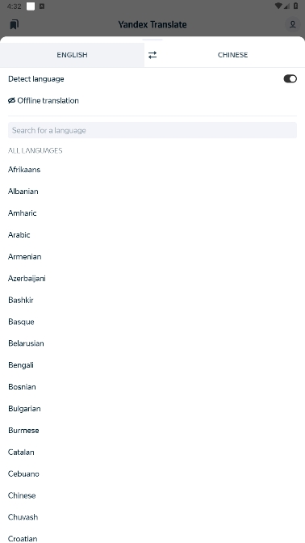The height and width of the screenshot is (543, 305).
Task: Select Chinese in the language list
Action: click(x=152, y=495)
